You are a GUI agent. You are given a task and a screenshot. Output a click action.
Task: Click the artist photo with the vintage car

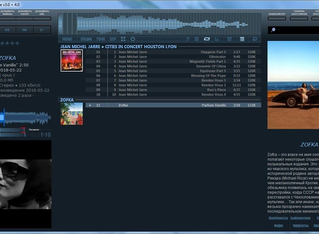[293, 85]
